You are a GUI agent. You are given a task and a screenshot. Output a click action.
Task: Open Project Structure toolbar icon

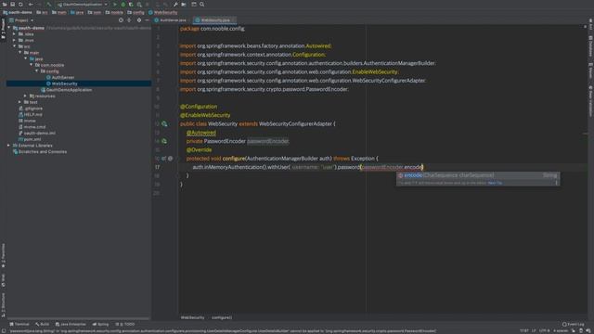(184, 4)
